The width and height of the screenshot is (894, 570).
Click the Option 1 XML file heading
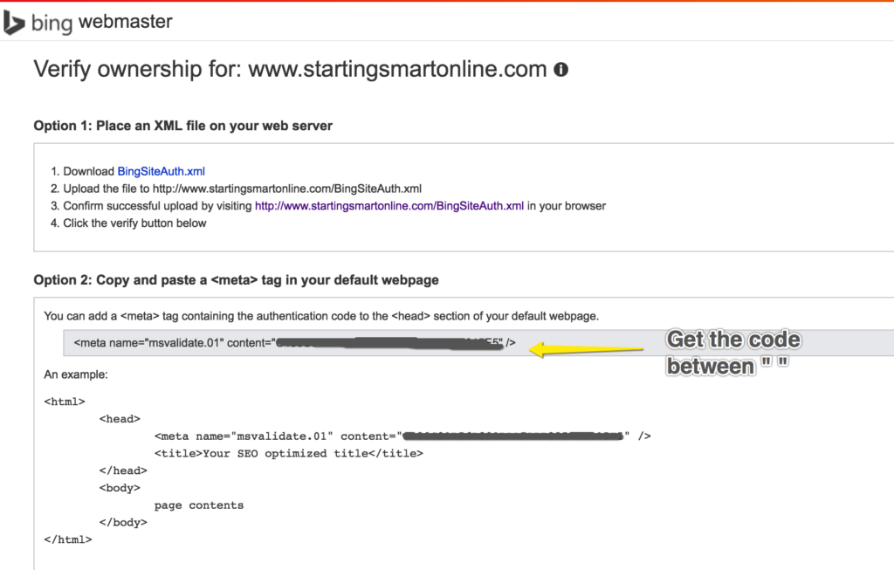click(x=183, y=126)
